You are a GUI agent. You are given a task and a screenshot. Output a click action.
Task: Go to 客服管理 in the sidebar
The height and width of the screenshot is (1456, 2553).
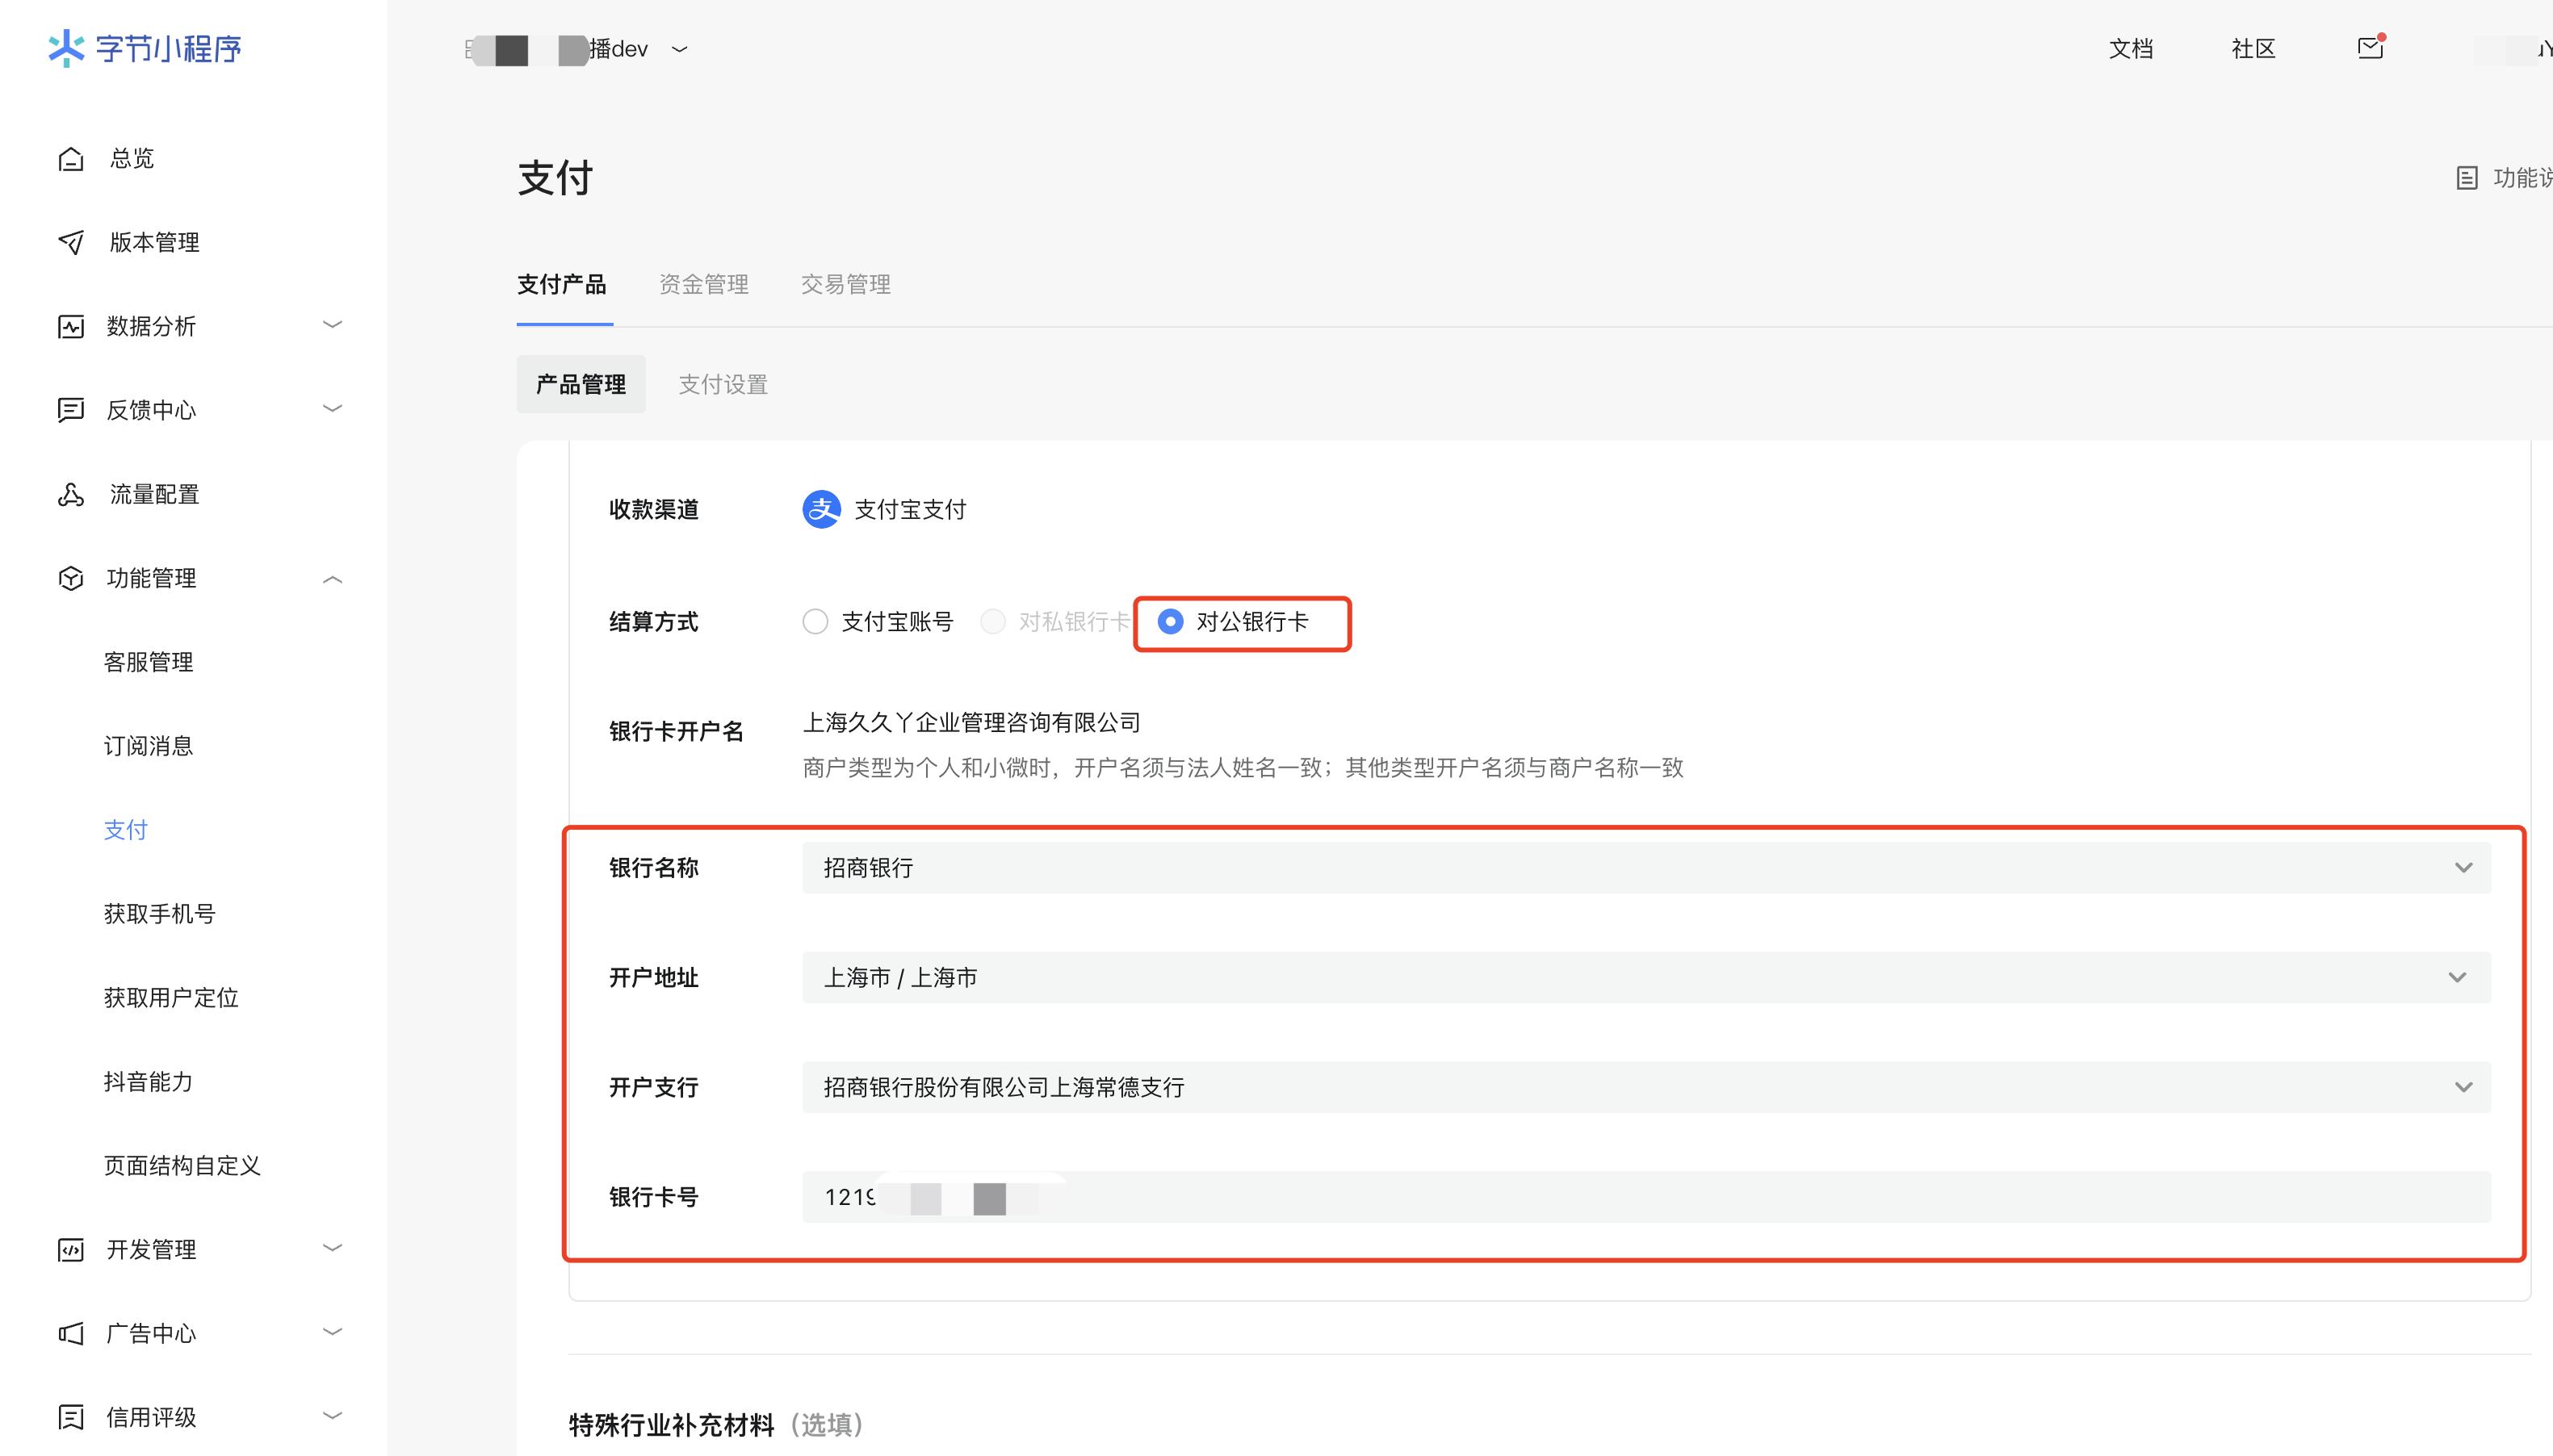(x=148, y=662)
